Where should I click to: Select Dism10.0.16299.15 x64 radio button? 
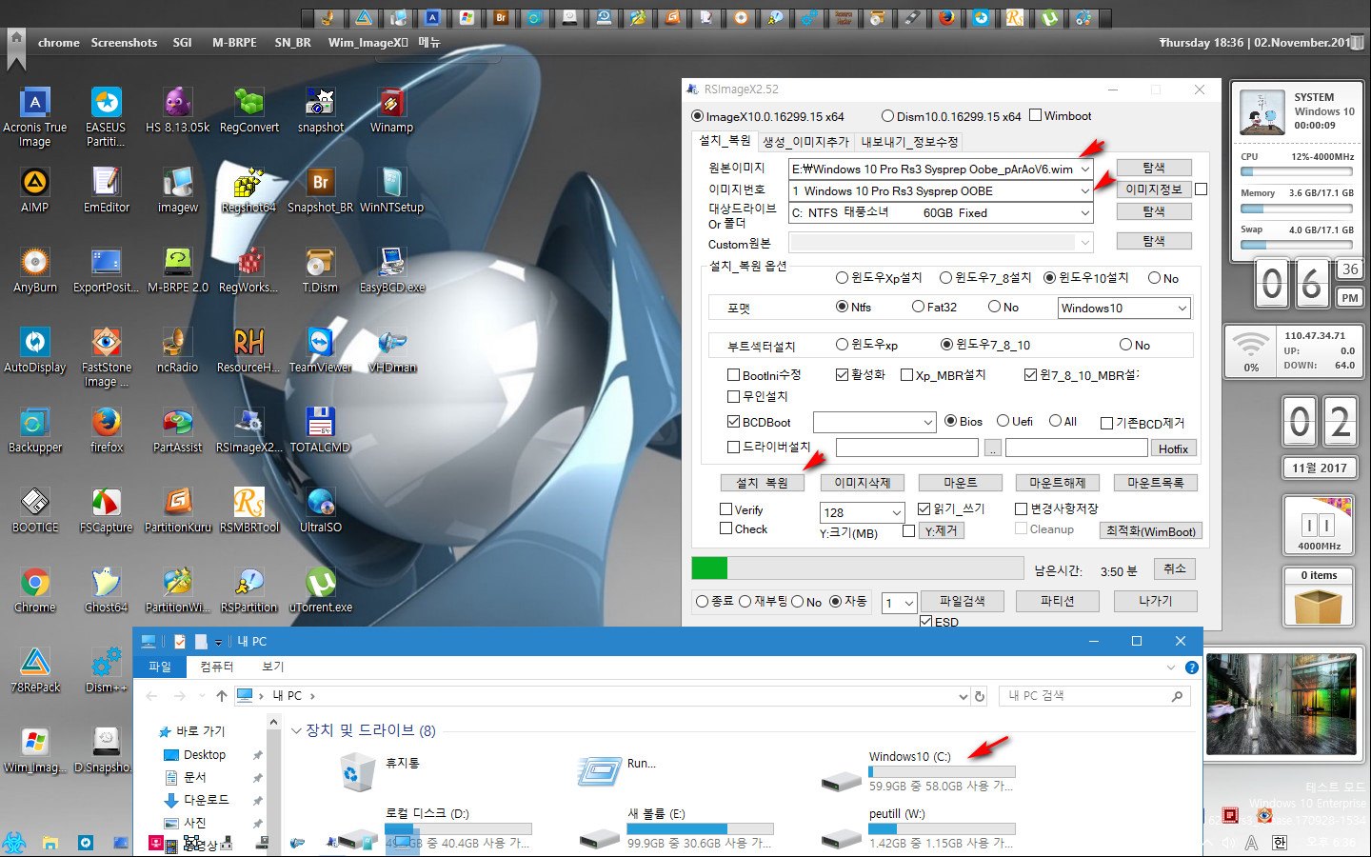[887, 116]
